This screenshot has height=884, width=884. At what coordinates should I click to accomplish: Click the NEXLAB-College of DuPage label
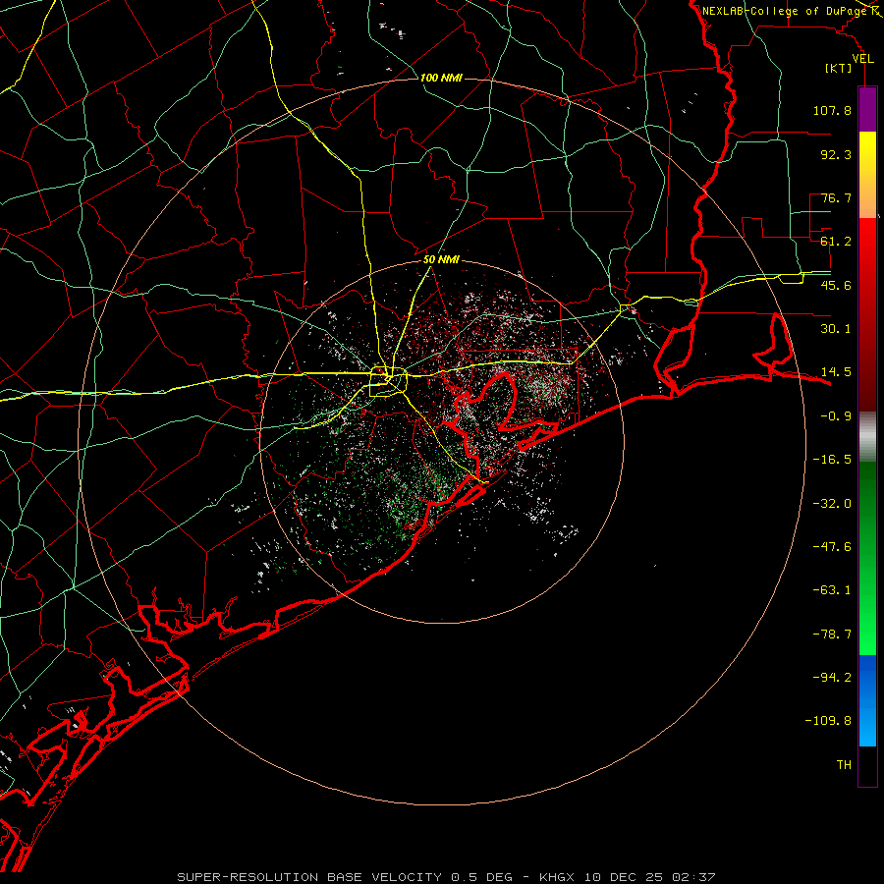784,11
